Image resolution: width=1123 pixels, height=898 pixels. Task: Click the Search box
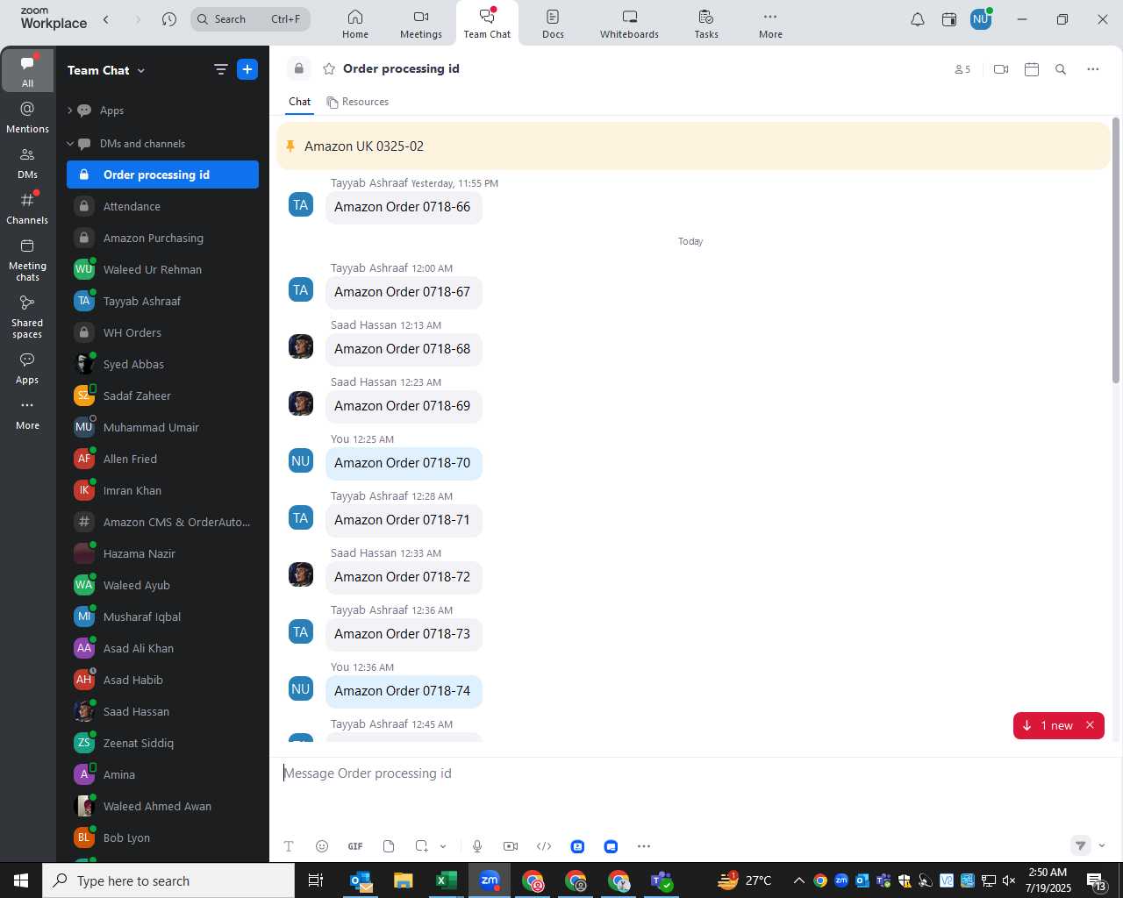[250, 19]
